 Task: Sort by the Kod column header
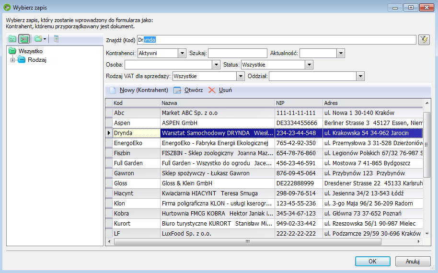tap(136, 103)
